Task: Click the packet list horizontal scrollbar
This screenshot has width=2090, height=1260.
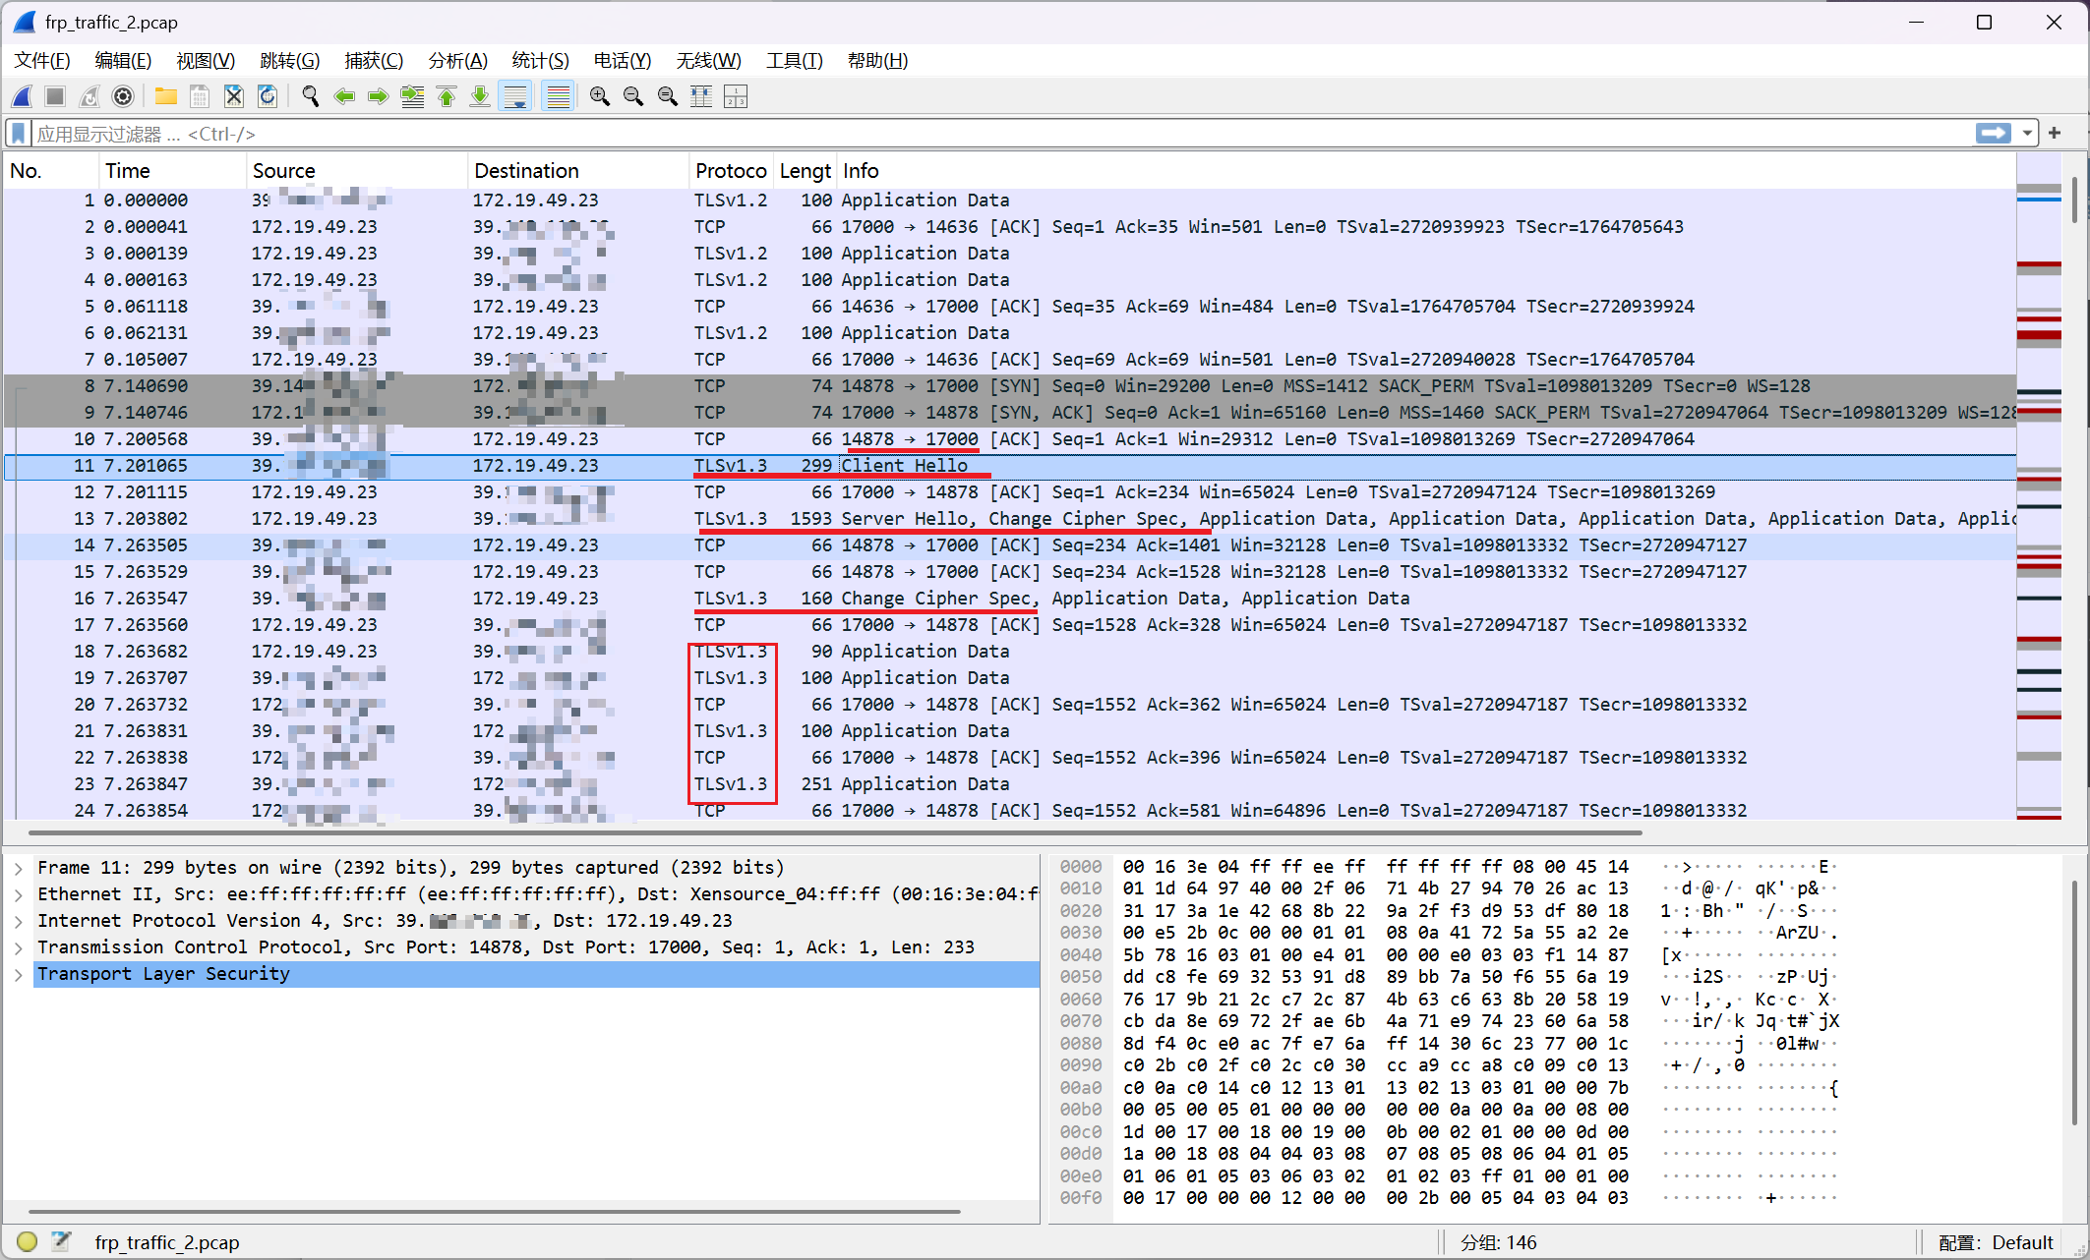Action: click(x=836, y=832)
